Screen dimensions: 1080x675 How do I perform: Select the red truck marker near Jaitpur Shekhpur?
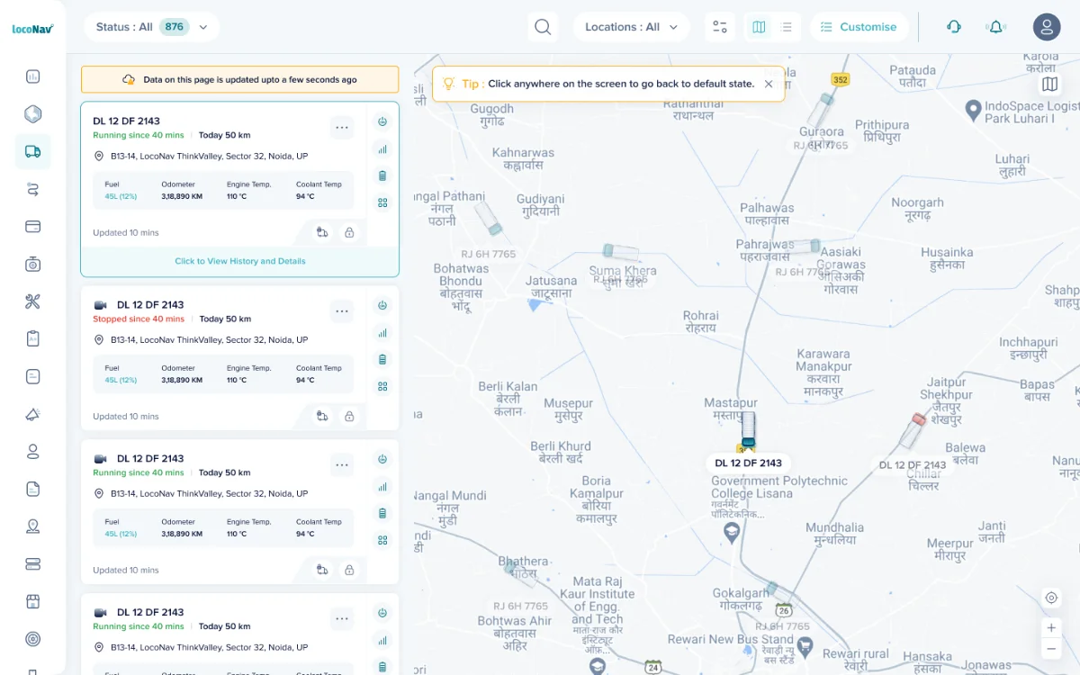(x=913, y=431)
